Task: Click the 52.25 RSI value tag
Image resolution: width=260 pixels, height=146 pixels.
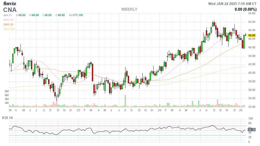Action: (x=251, y=129)
